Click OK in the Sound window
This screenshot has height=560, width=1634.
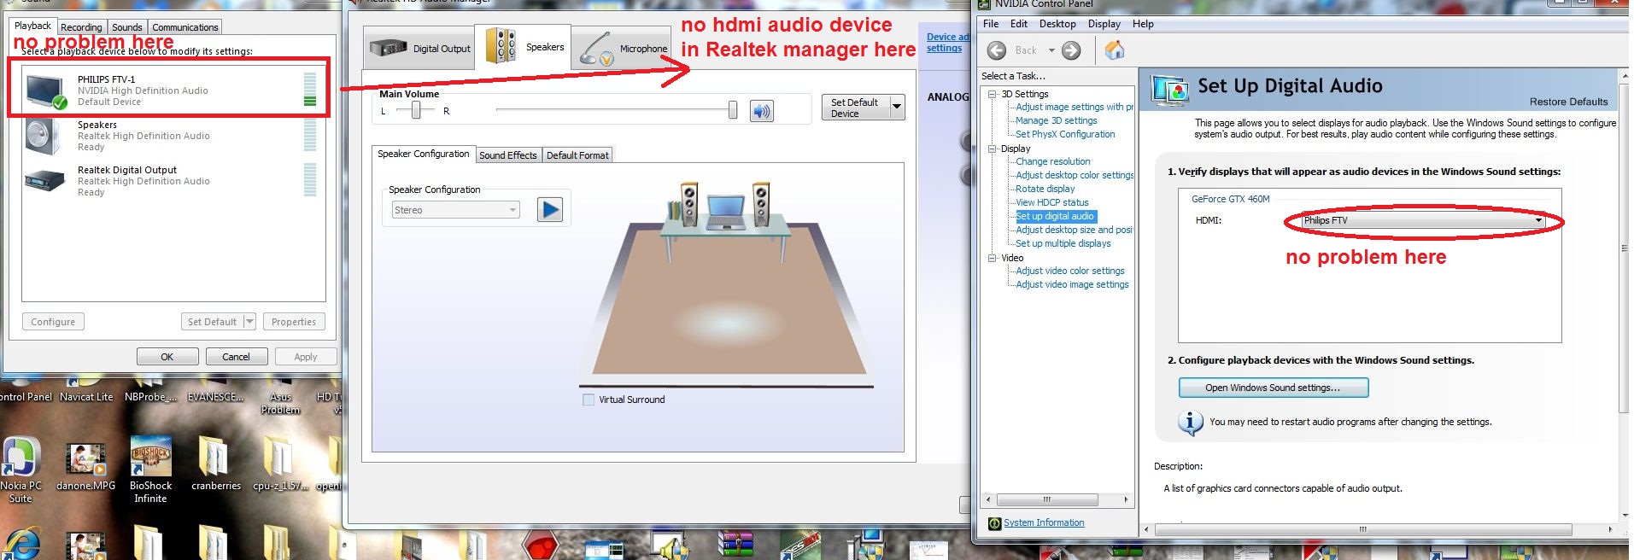click(x=167, y=357)
